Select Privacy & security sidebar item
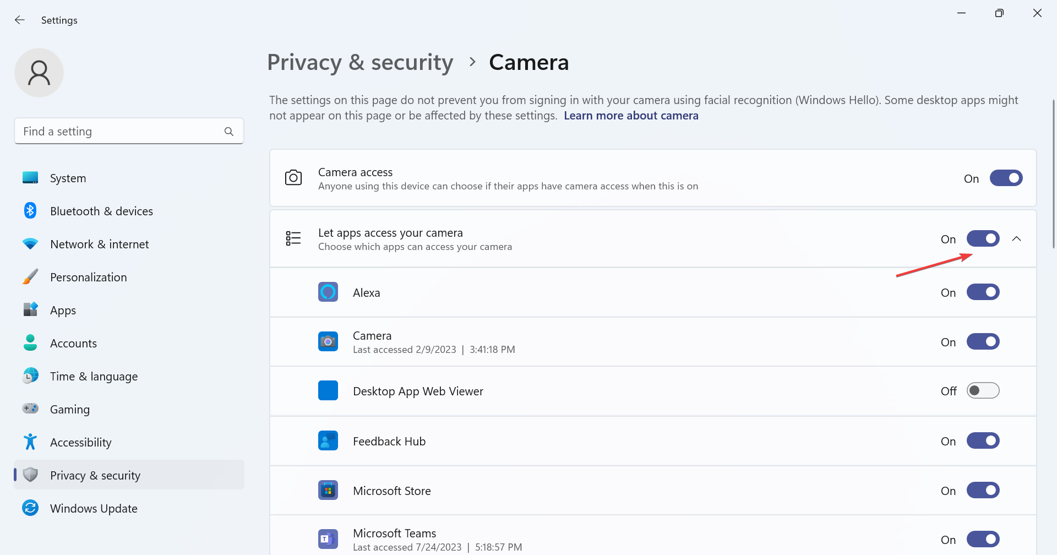This screenshot has width=1057, height=555. tap(129, 475)
